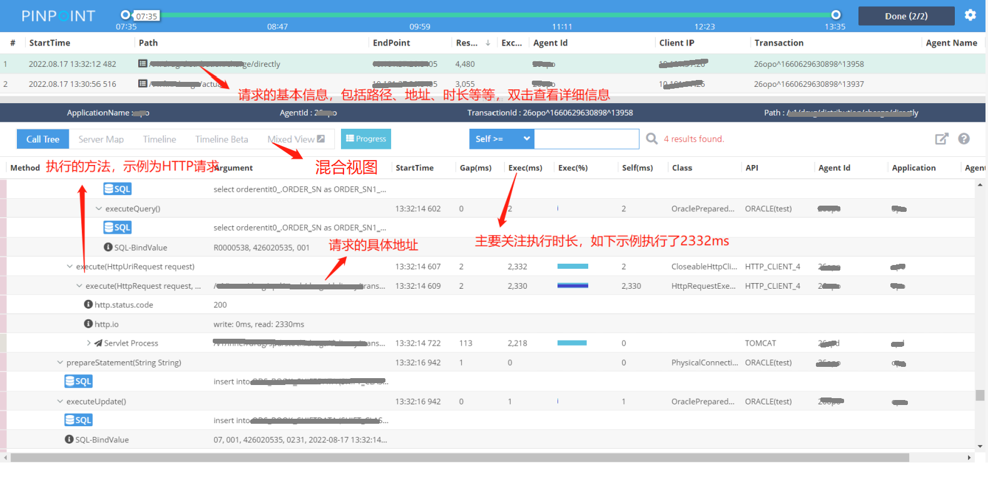The width and height of the screenshot is (988, 495).
Task: Open the Self >= filter dropdown
Action: click(x=502, y=139)
